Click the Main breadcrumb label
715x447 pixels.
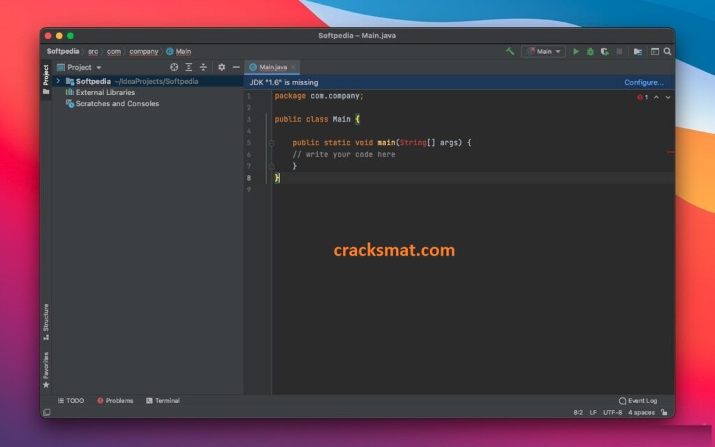click(184, 52)
